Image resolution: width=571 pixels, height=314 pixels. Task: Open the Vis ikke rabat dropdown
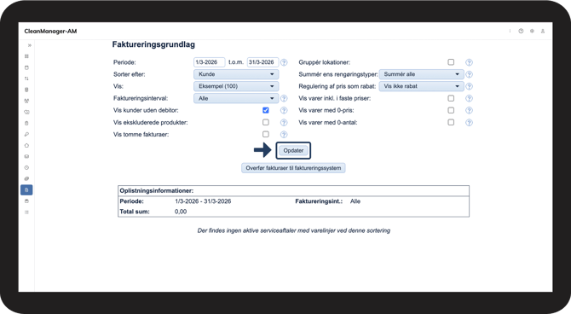point(421,86)
